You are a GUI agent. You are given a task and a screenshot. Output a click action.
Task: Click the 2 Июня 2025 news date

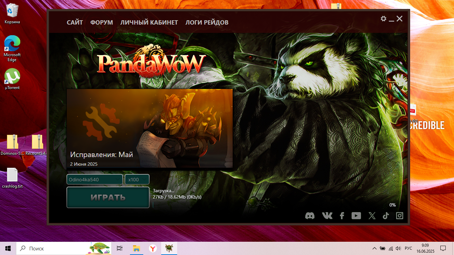(x=84, y=164)
